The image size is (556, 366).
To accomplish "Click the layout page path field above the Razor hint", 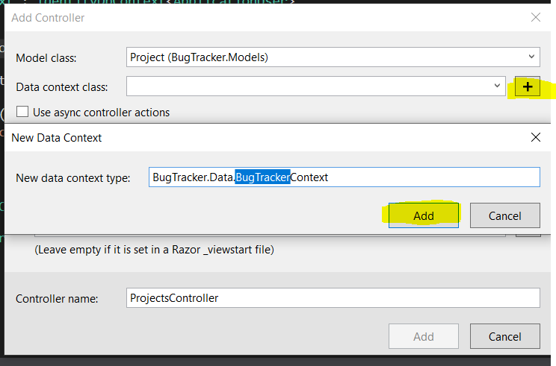I will point(269,233).
